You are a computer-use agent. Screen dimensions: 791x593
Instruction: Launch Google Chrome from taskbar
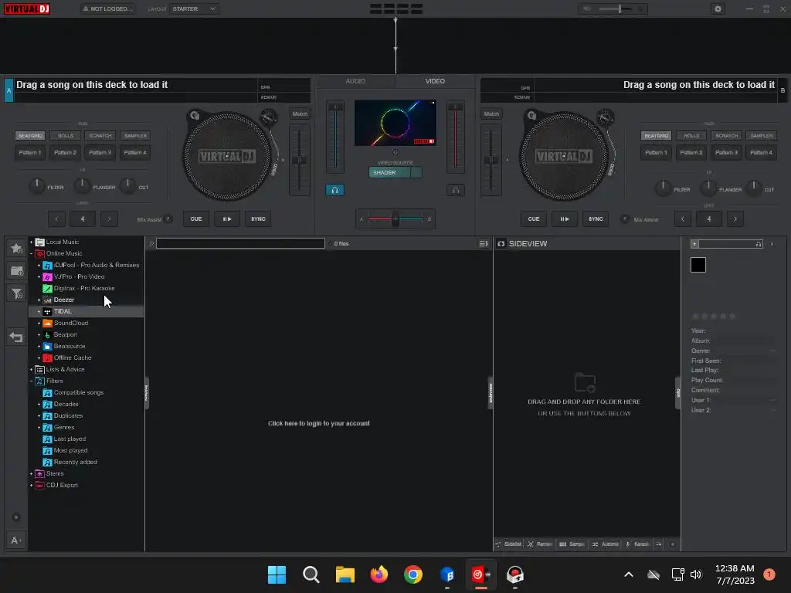pos(412,574)
